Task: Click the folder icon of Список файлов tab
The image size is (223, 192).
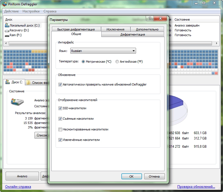Action: [29, 83]
